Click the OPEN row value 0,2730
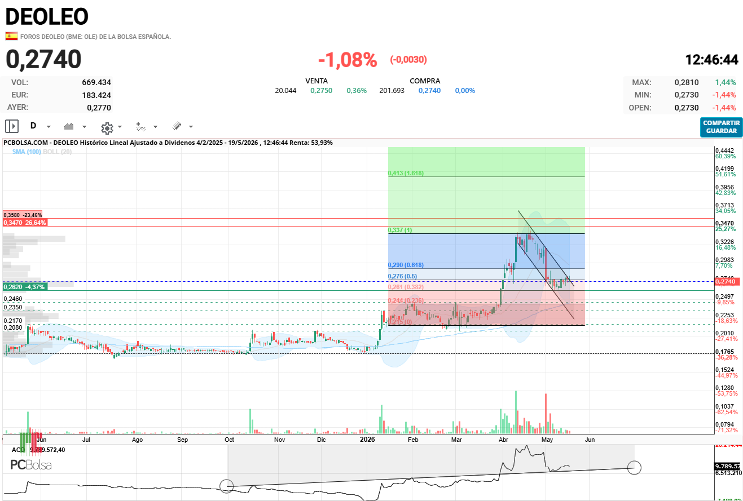Image resolution: width=743 pixels, height=501 pixels. [687, 108]
